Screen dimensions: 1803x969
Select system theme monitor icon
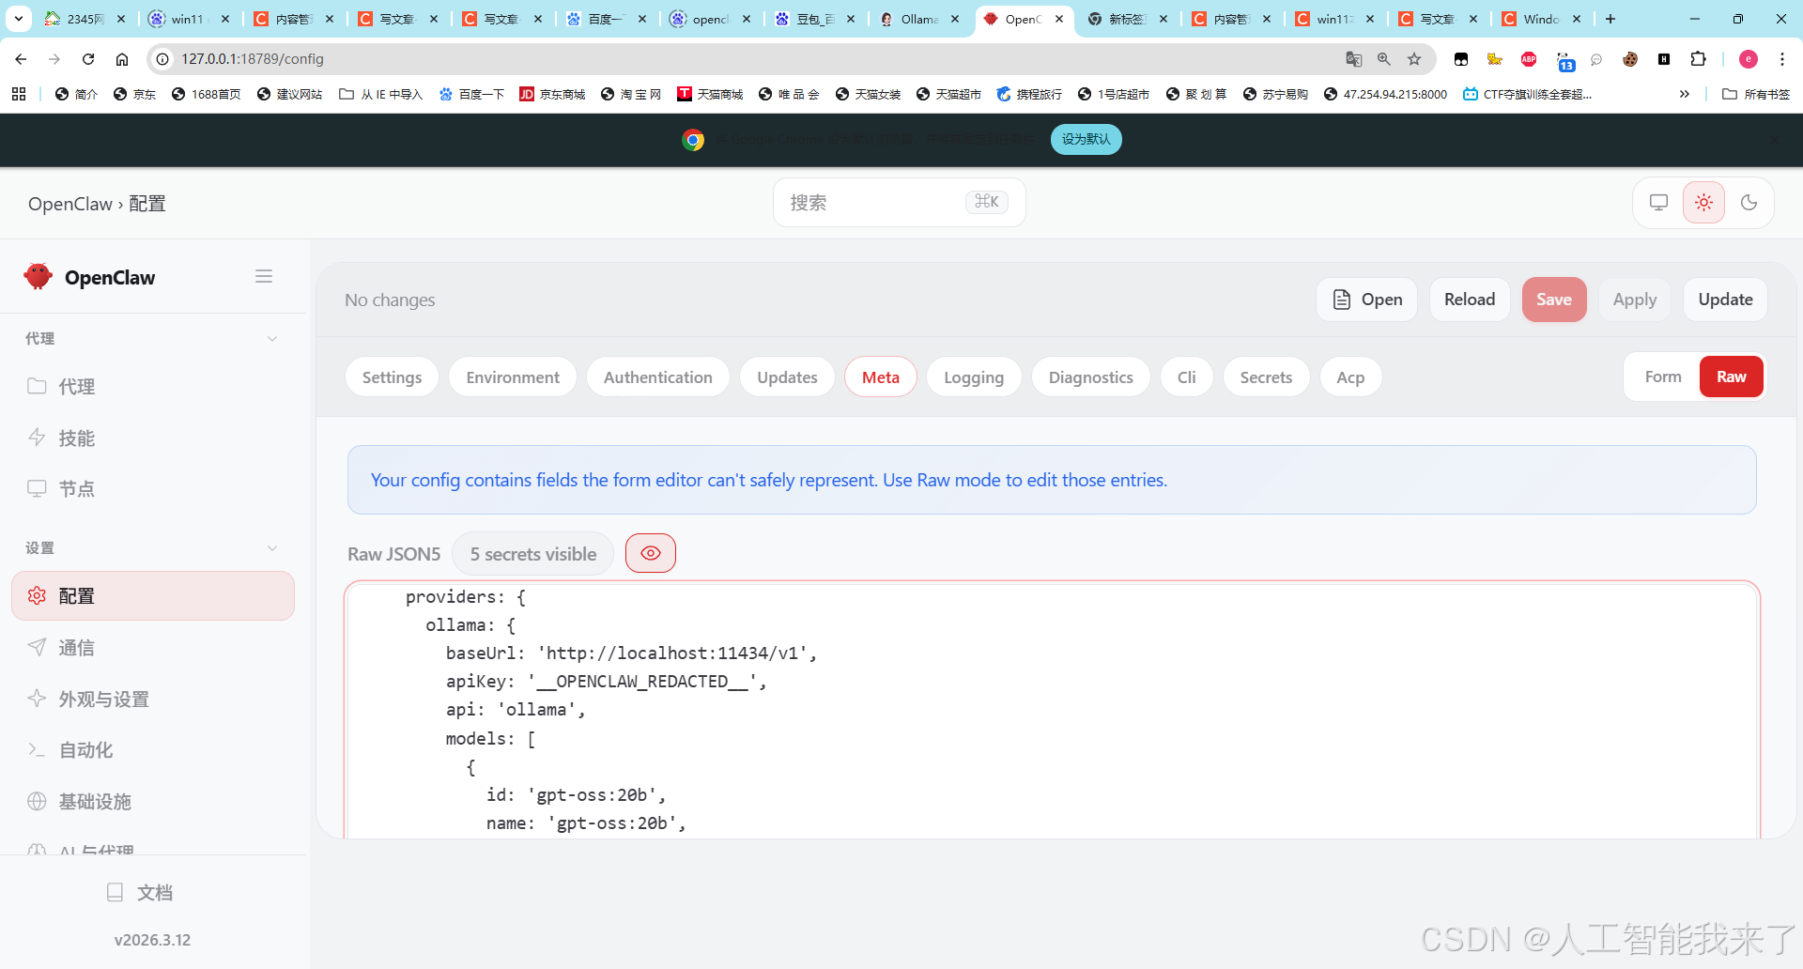pyautogui.click(x=1658, y=203)
